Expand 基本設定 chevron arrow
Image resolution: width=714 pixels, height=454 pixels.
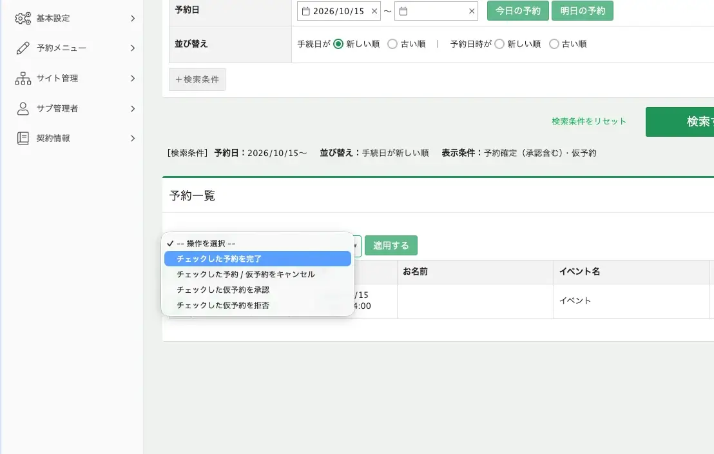coord(133,18)
